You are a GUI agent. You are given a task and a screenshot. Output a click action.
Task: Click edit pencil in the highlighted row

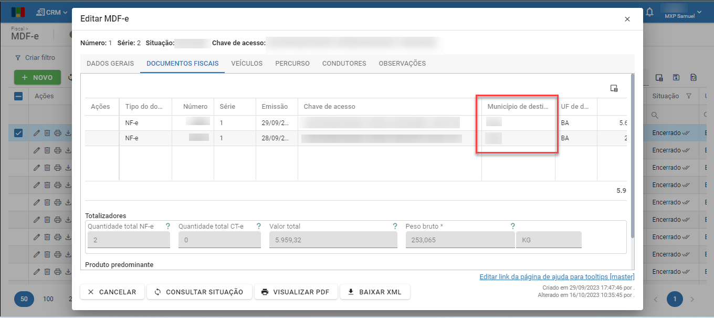coord(37,133)
